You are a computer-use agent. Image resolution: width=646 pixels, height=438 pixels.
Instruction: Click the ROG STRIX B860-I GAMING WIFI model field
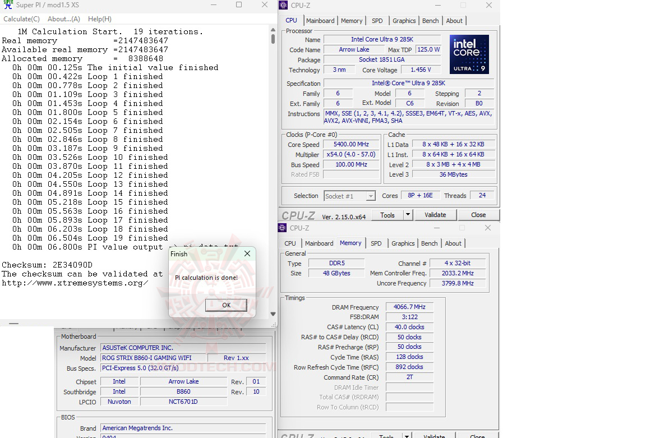pos(153,358)
